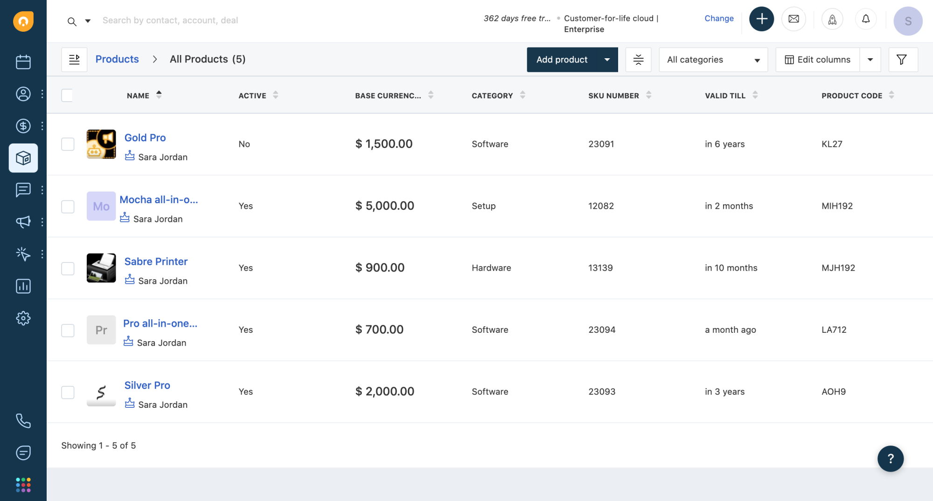The width and height of the screenshot is (933, 501).
Task: Open the Edit columns dropdown arrow
Action: coord(870,60)
